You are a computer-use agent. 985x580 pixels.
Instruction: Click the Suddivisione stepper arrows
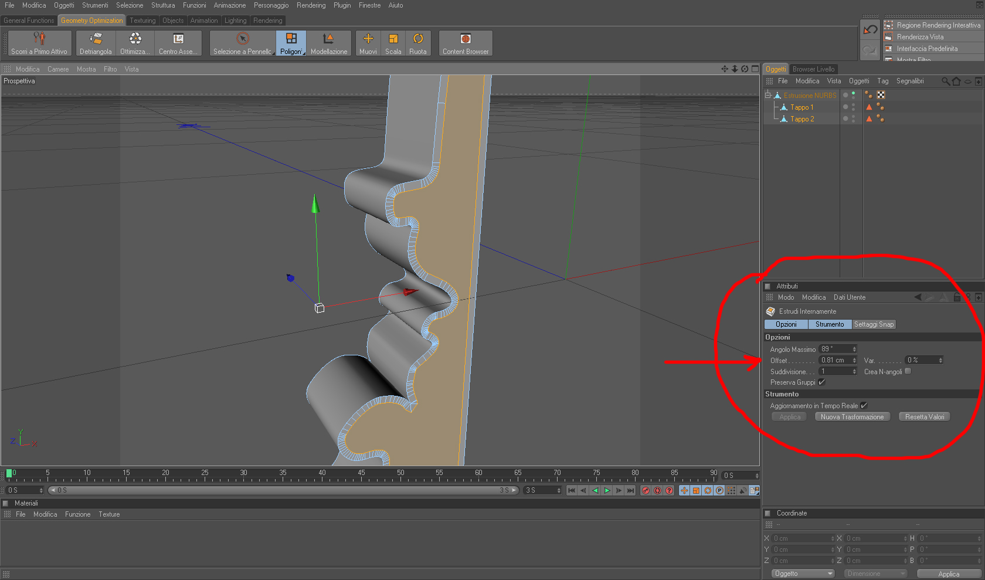pyautogui.click(x=854, y=371)
